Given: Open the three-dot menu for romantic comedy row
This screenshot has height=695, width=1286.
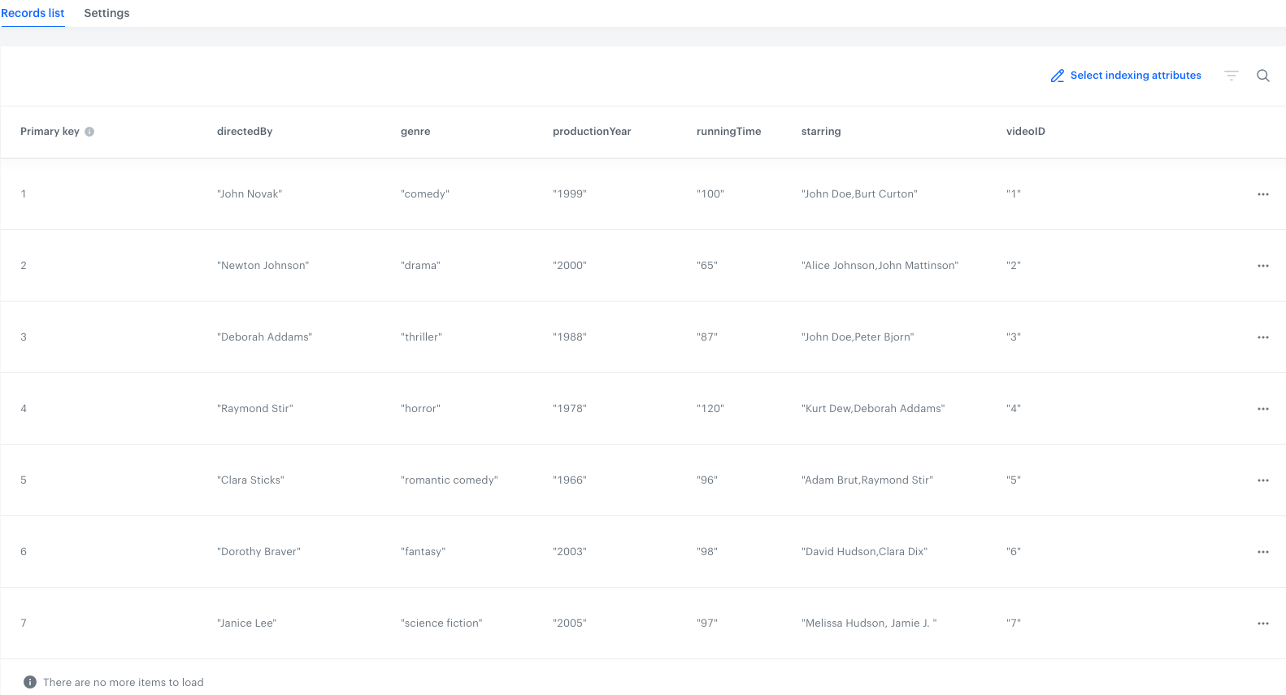Looking at the screenshot, I should tap(1262, 480).
